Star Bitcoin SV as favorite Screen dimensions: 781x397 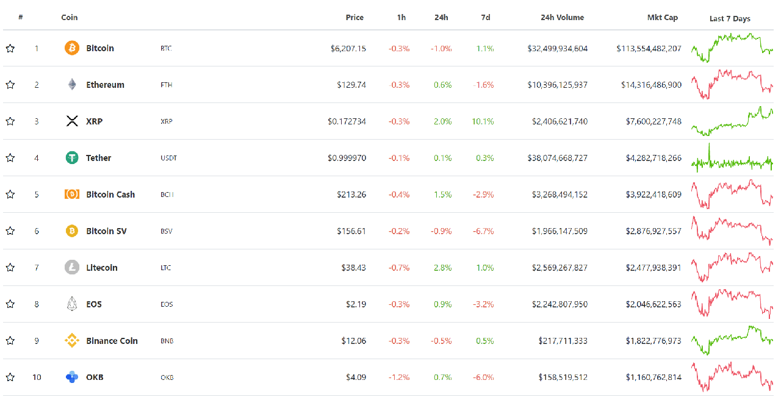[10, 231]
